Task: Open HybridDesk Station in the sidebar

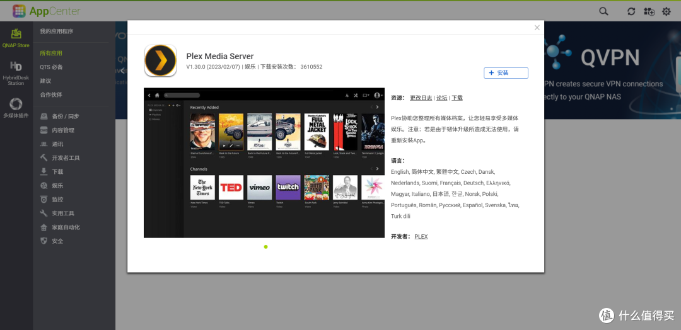Action: pos(16,73)
